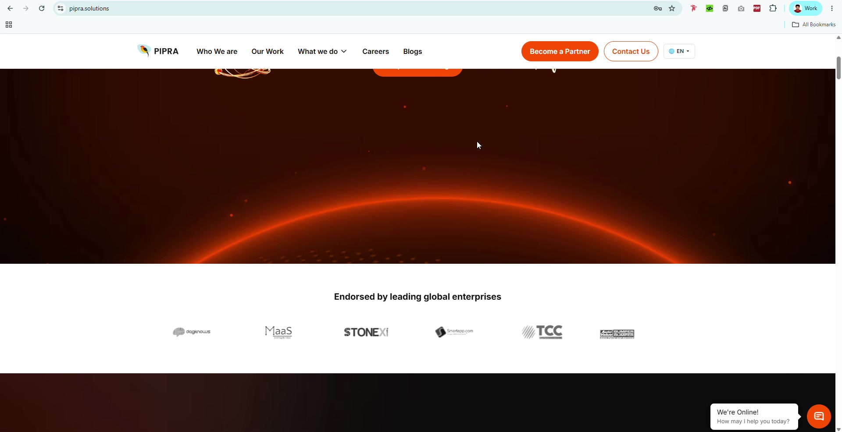Click the partially hidden orange hero button

point(417,72)
